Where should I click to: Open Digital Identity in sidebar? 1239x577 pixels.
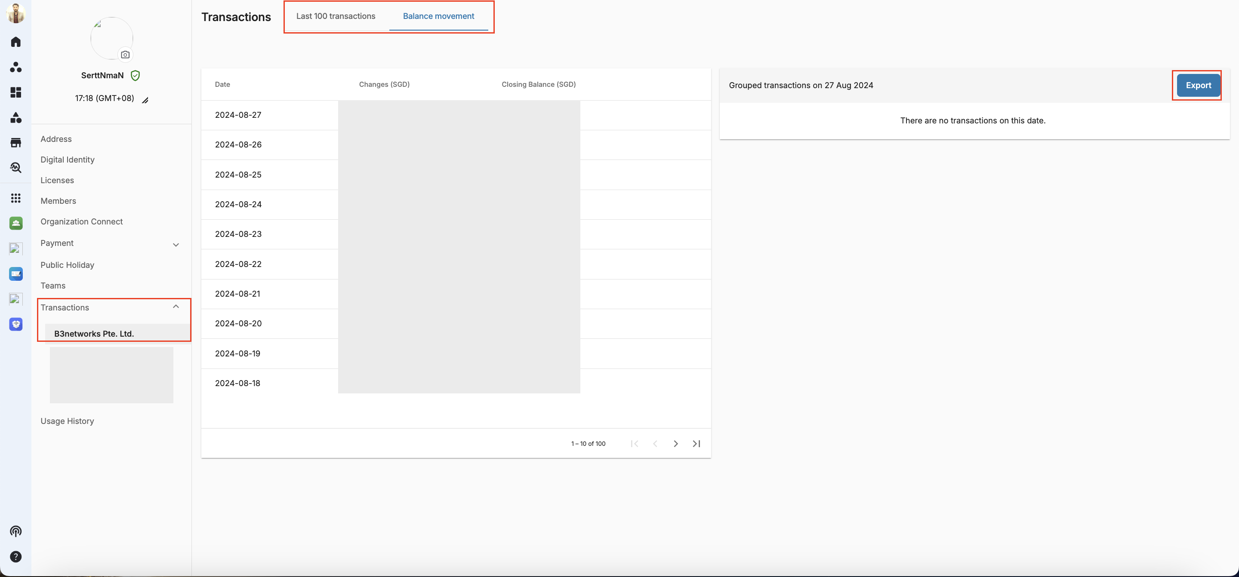(x=68, y=160)
